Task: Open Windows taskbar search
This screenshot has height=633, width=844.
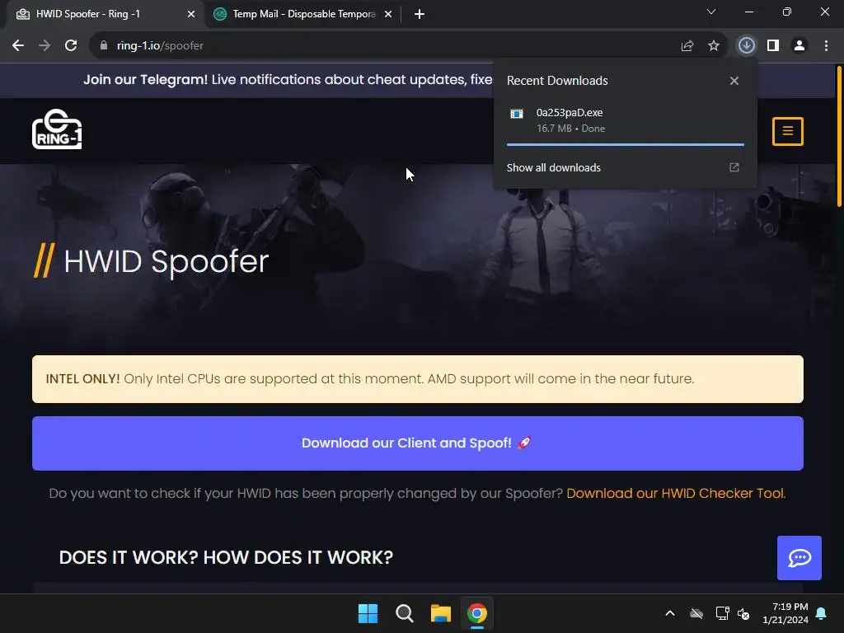Action: [x=404, y=613]
